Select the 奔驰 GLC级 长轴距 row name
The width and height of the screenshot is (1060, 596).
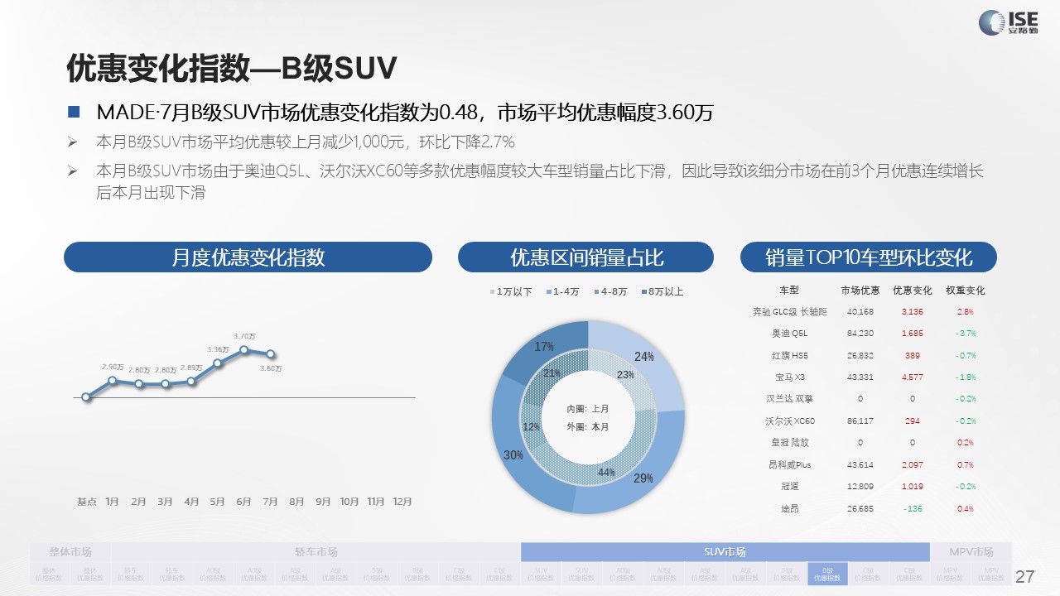point(789,312)
